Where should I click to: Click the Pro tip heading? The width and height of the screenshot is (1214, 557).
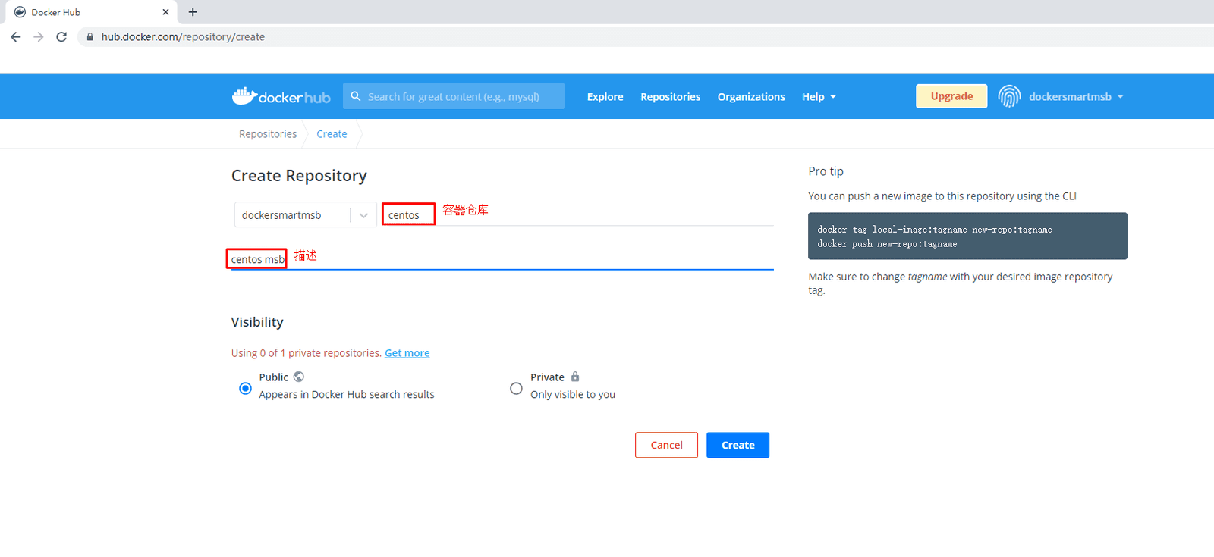[x=826, y=171]
